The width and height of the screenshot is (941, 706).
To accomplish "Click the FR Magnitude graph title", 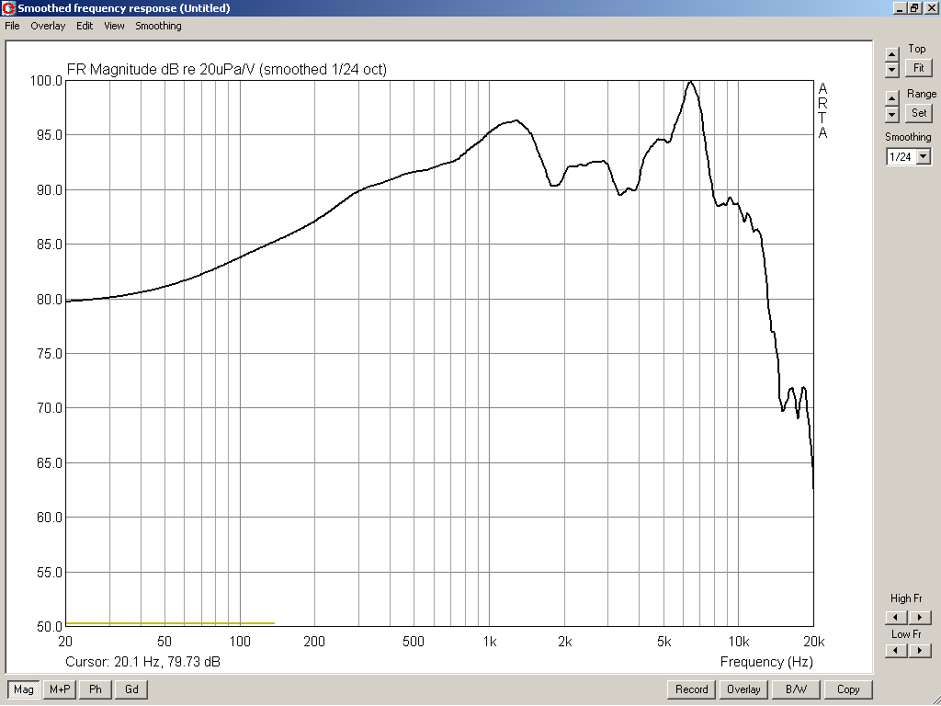I will [227, 69].
